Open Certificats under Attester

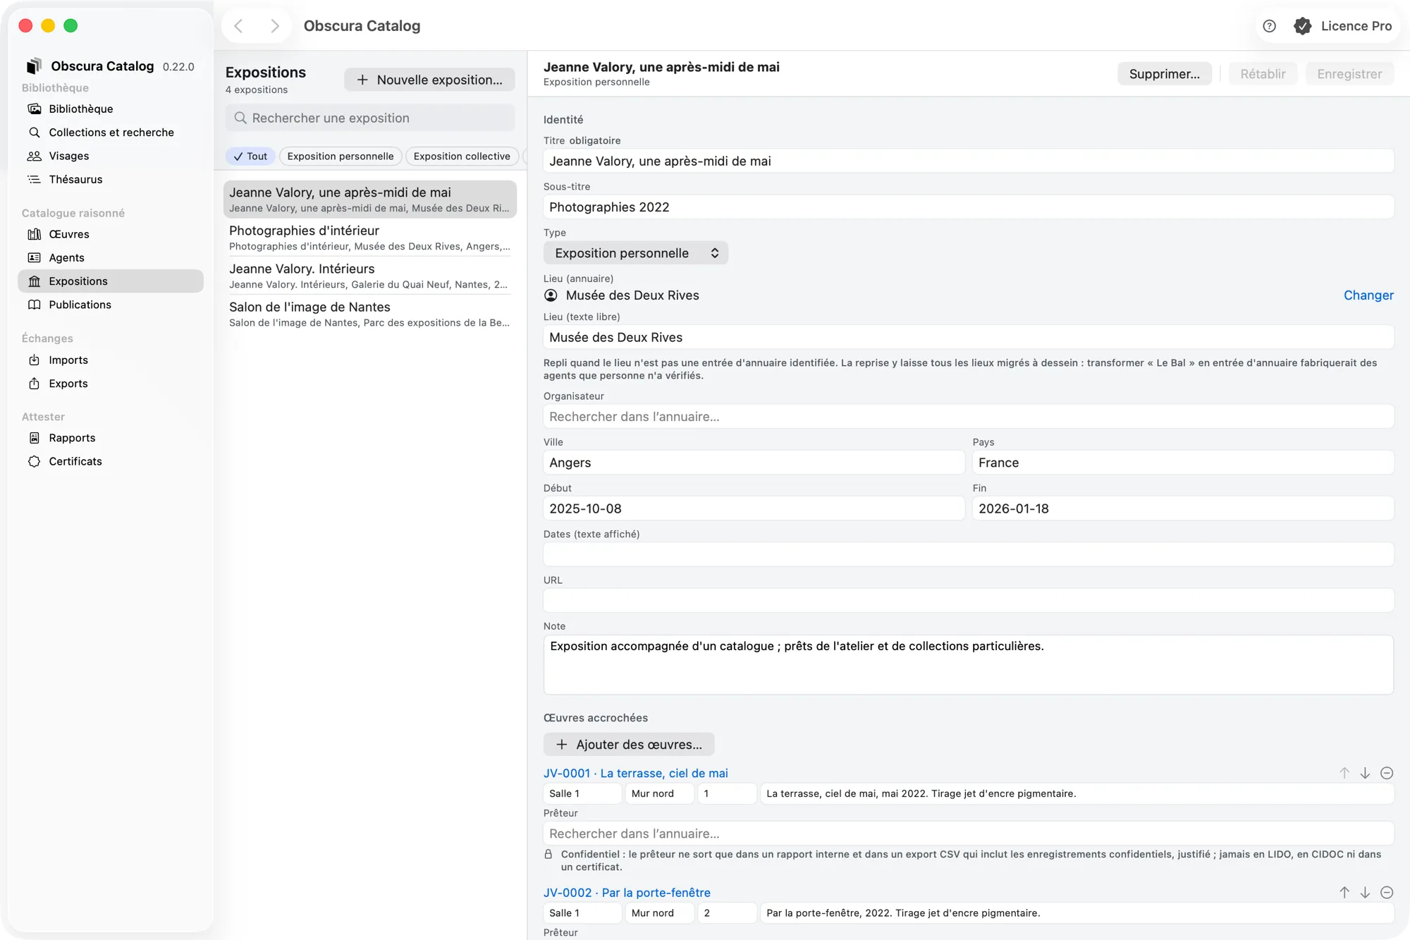[x=111, y=461]
